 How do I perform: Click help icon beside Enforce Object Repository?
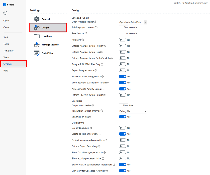click(99, 146)
